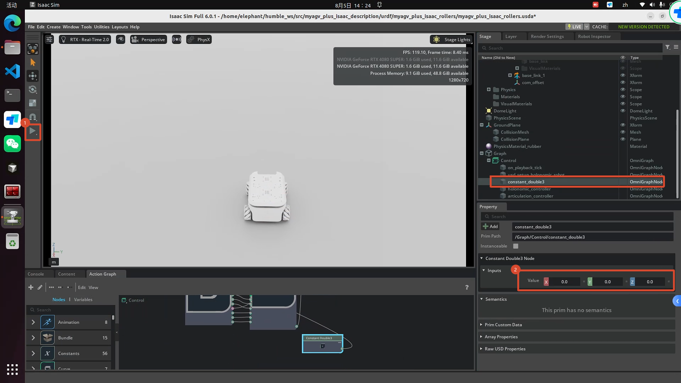Activate the Rotate tool
681x383 pixels.
33,89
